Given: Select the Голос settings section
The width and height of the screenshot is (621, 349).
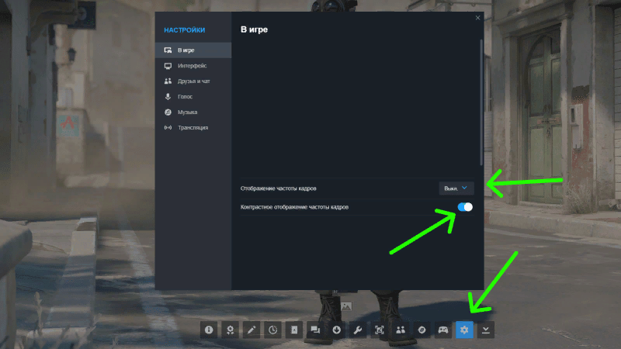Looking at the screenshot, I should pyautogui.click(x=193, y=96).
